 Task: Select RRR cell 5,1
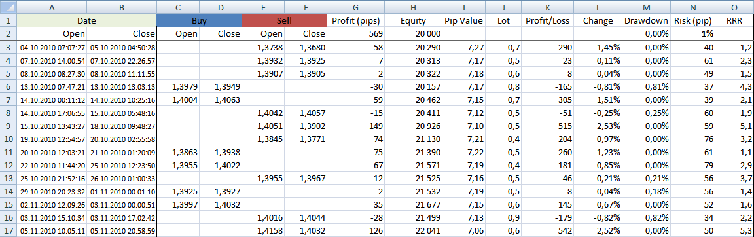pos(735,126)
